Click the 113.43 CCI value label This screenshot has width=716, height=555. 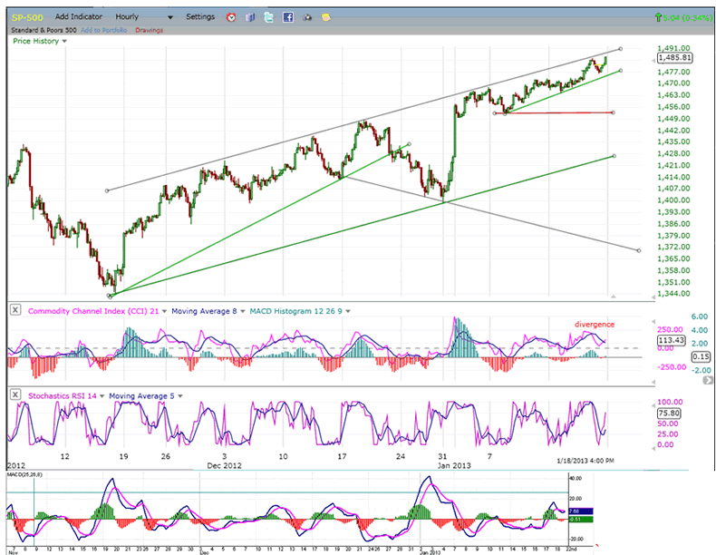point(671,340)
